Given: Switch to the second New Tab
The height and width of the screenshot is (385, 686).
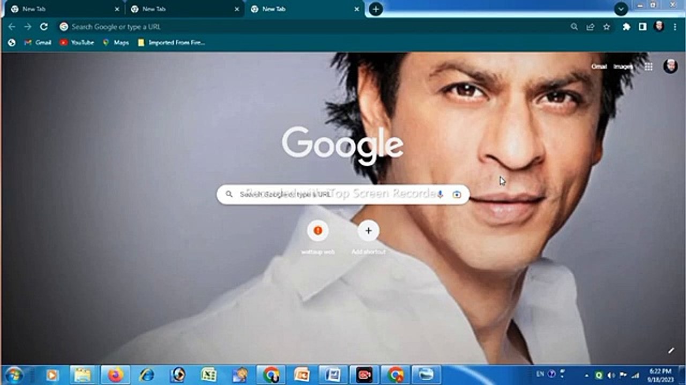Looking at the screenshot, I should (x=184, y=9).
